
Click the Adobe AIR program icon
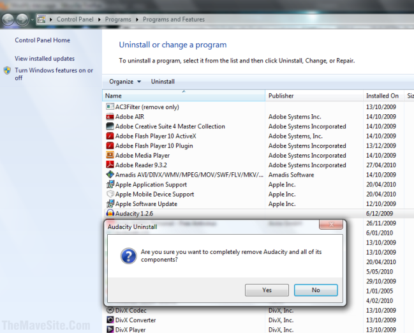(x=110, y=117)
